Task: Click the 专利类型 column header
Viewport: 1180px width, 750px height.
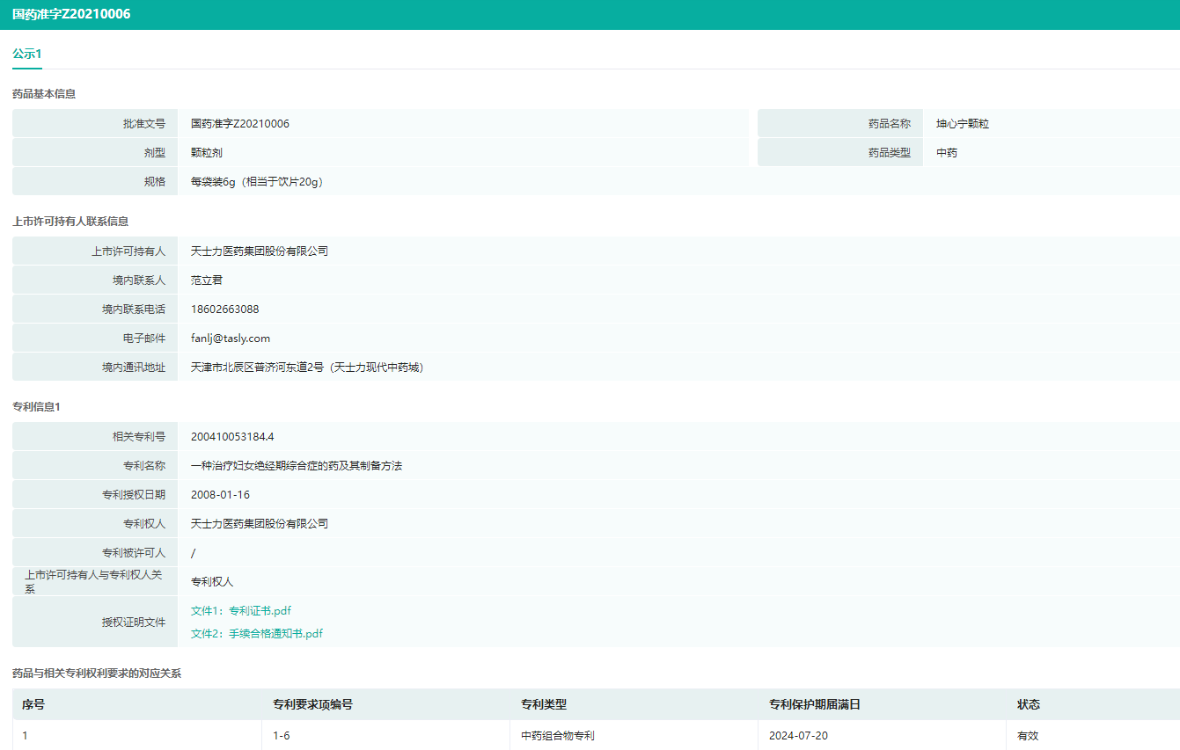Action: tap(544, 704)
